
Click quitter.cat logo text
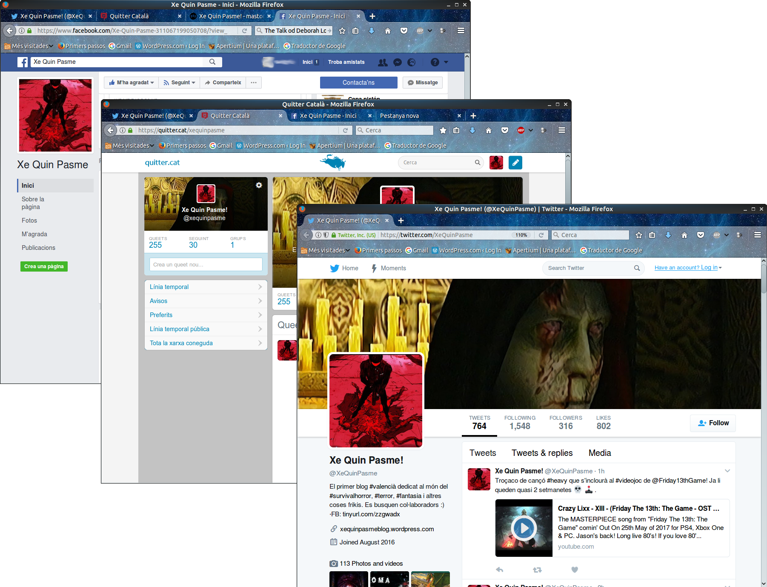coord(162,163)
